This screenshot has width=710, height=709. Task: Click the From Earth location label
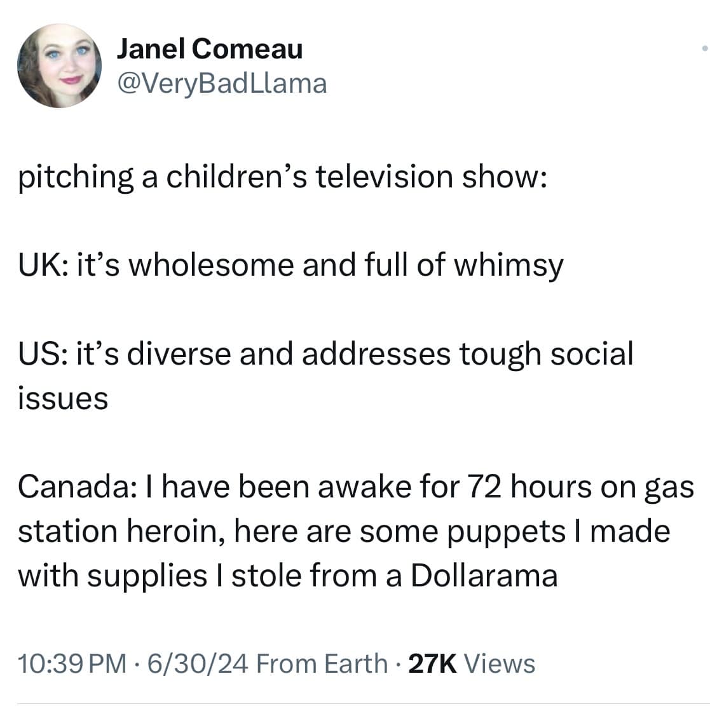(x=322, y=664)
